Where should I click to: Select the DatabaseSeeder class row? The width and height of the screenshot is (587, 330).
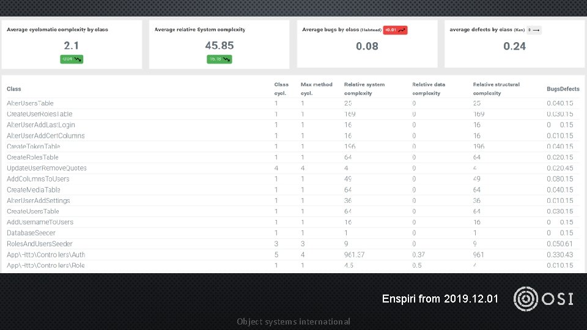click(293, 233)
